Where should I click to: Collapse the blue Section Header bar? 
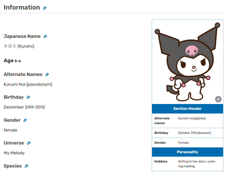pos(187,109)
